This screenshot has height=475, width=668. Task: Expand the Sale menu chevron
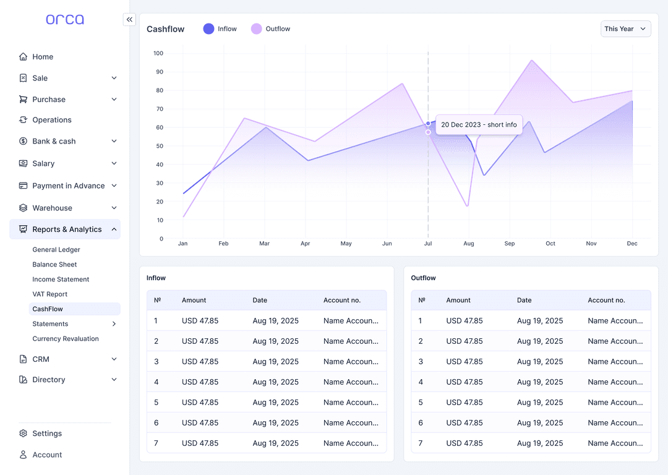pyautogui.click(x=114, y=78)
